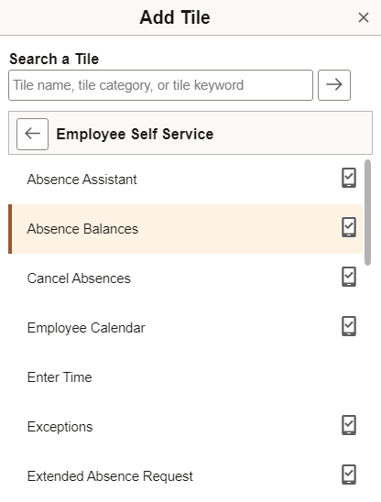Click the tile list vertical scrollbar
The image size is (381, 502).
point(367,213)
